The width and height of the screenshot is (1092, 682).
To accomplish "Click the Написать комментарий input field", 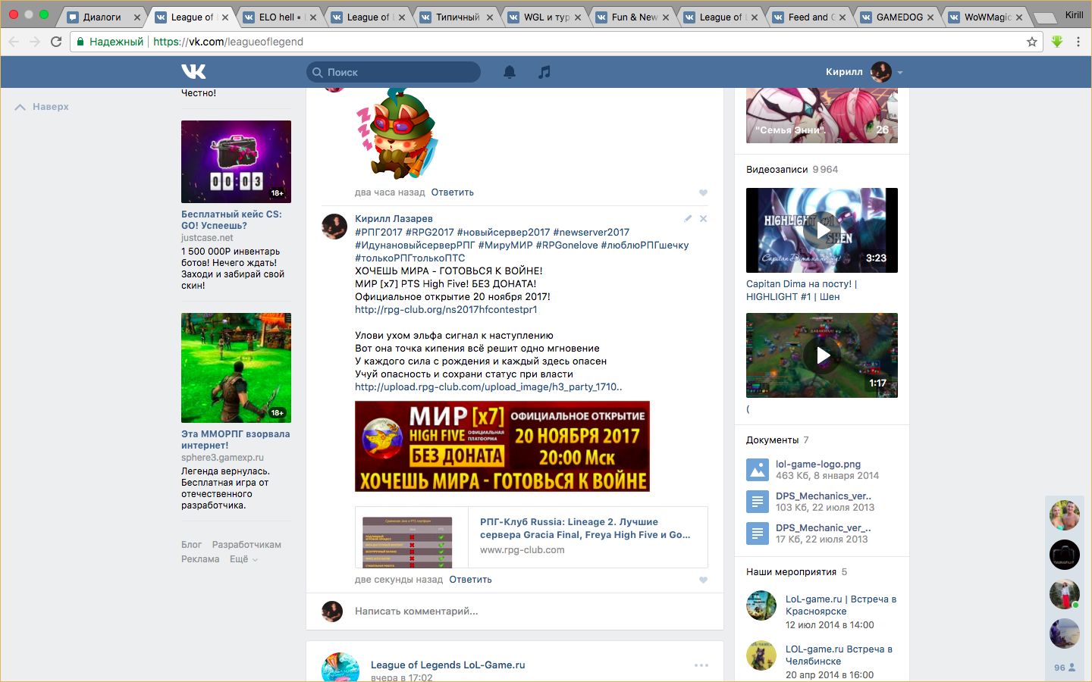I will click(531, 612).
